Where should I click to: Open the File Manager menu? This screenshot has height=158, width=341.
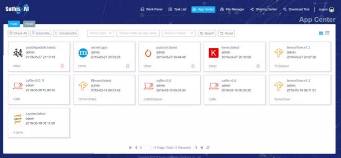click(x=232, y=9)
